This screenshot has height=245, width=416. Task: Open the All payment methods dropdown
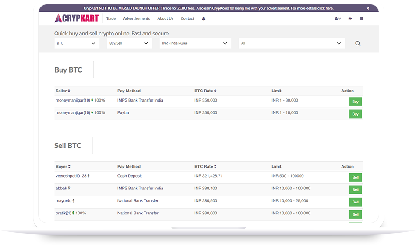tap(291, 43)
